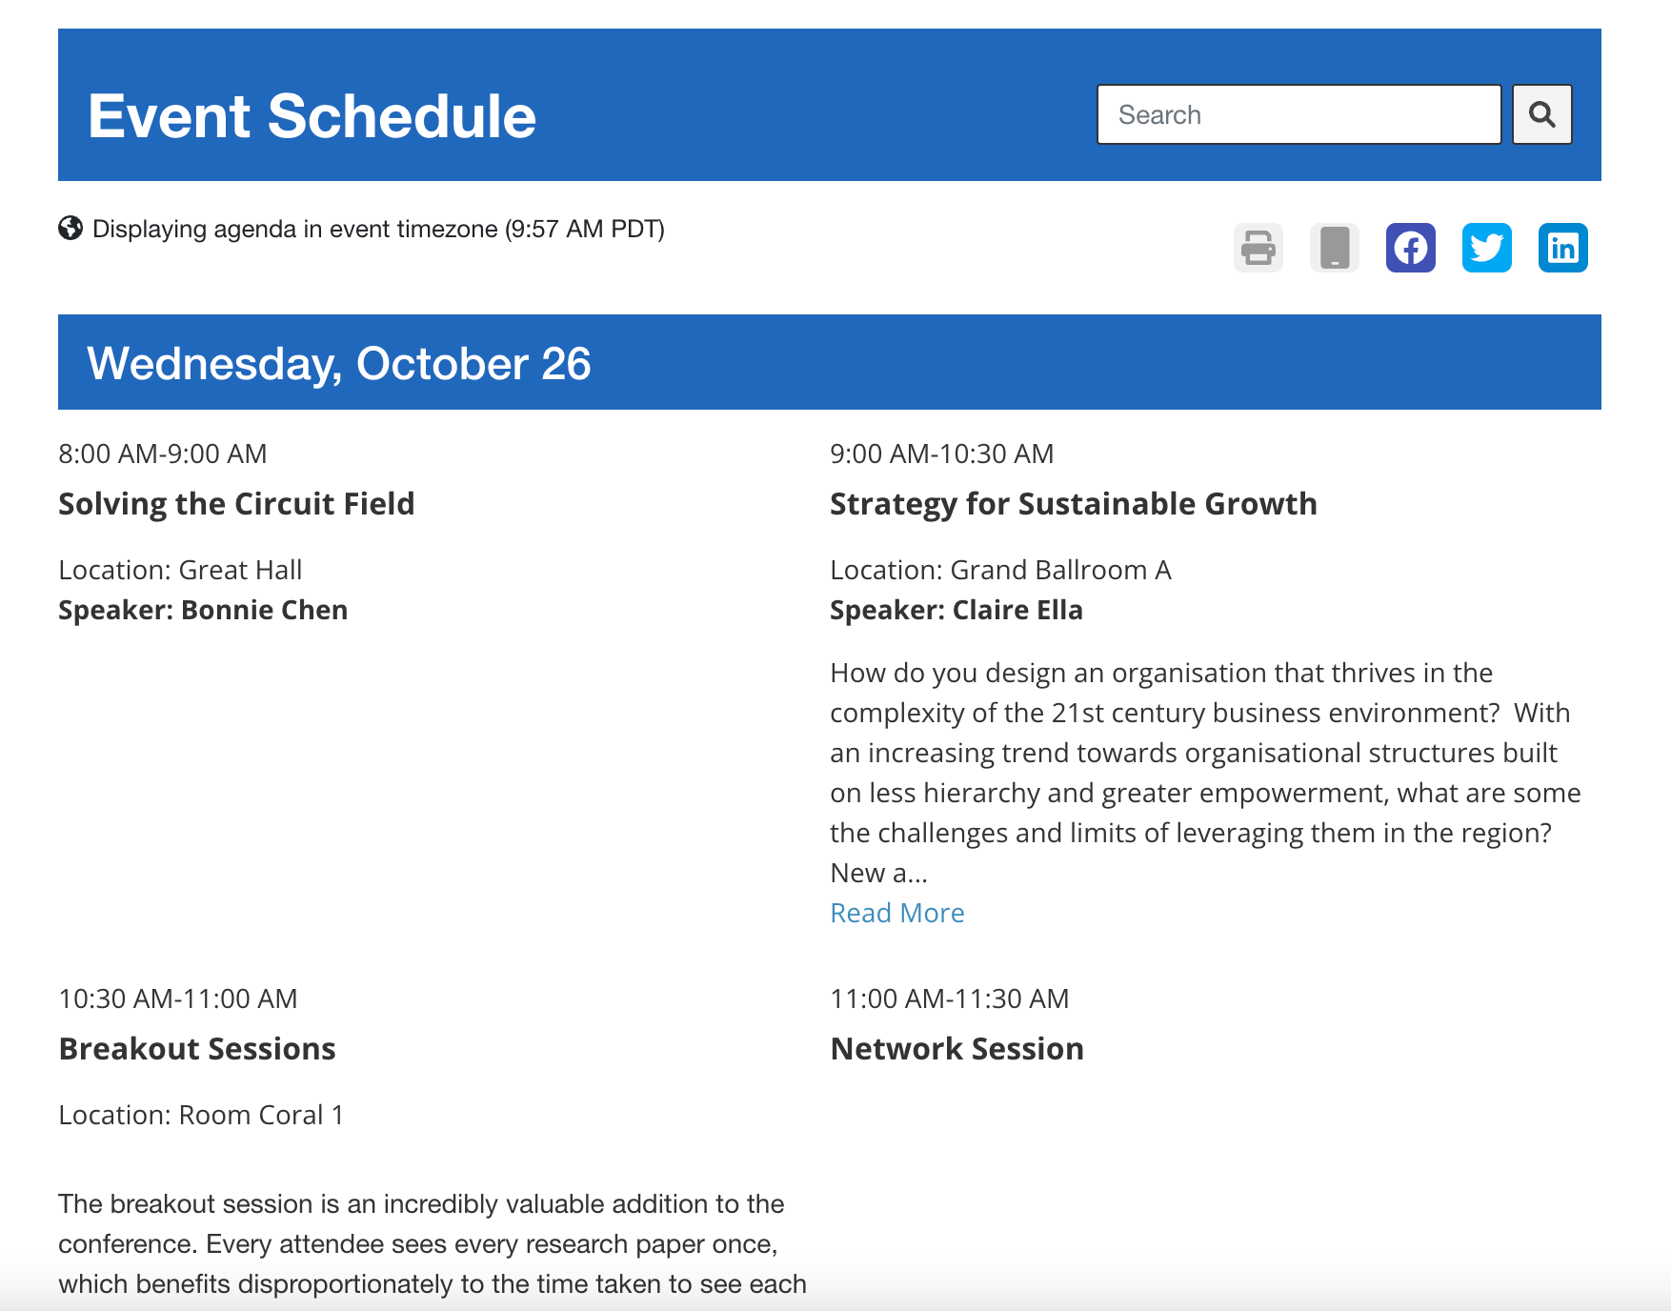Print the event schedule
This screenshot has width=1671, height=1311.
tap(1258, 247)
